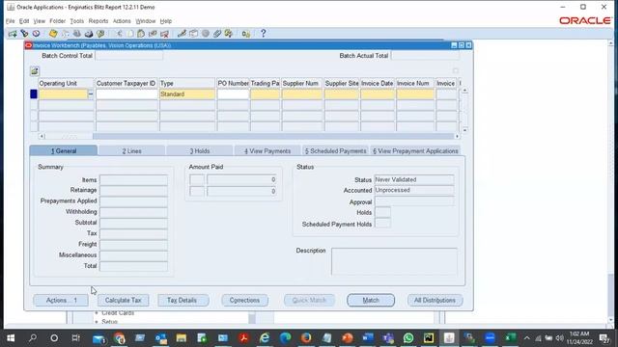This screenshot has height=347, width=618.
Task: Click the Edit Field toolbar icon
Action: [182, 34]
